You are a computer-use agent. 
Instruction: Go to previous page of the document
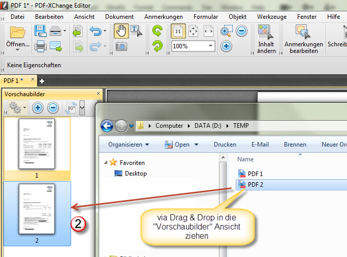tap(78, 31)
